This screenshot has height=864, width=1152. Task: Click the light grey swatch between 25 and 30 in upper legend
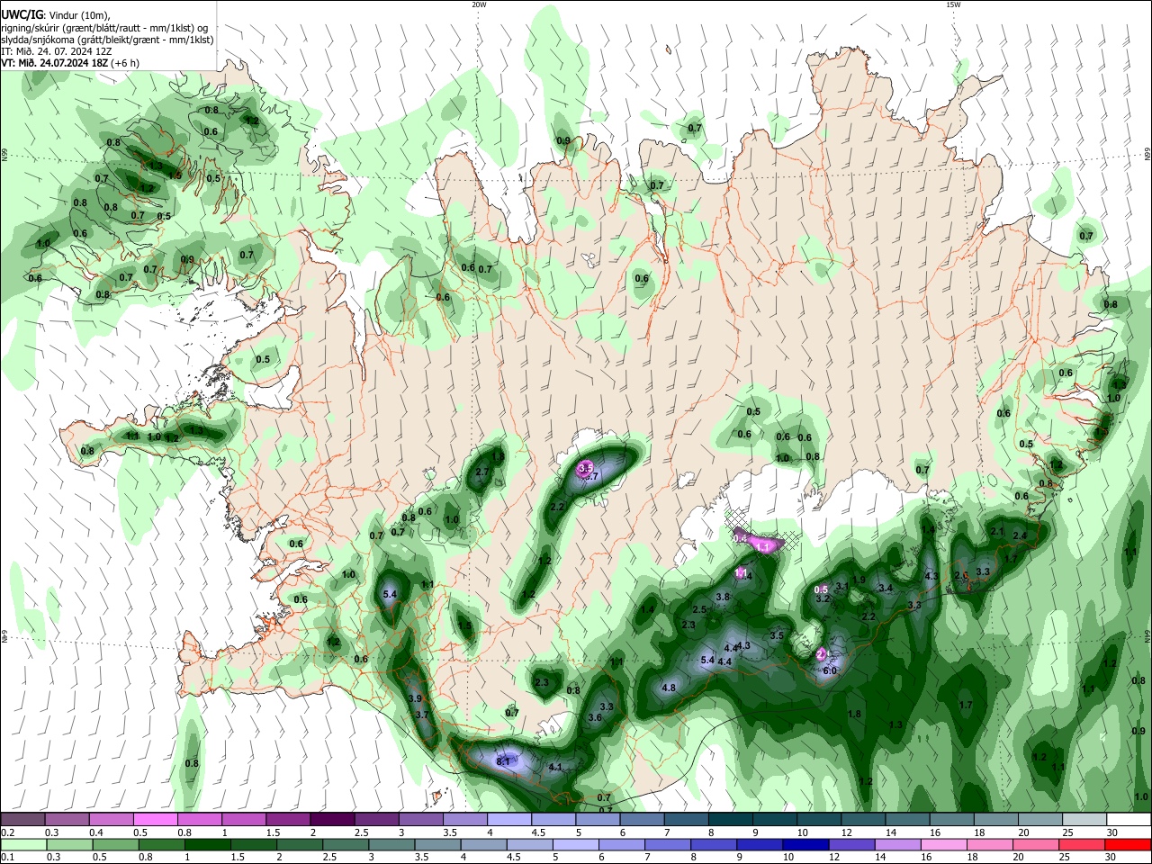point(1085,820)
